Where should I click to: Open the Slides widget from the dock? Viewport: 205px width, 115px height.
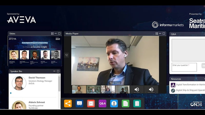(79, 103)
